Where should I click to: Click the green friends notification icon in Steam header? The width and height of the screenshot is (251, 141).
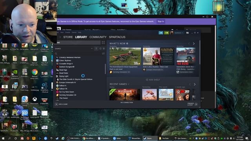(166, 33)
